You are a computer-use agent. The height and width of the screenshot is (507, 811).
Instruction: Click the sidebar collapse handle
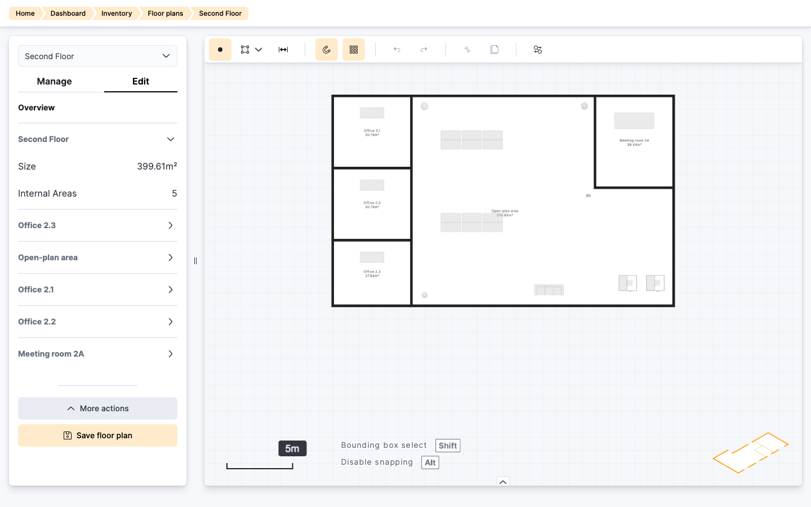(195, 261)
